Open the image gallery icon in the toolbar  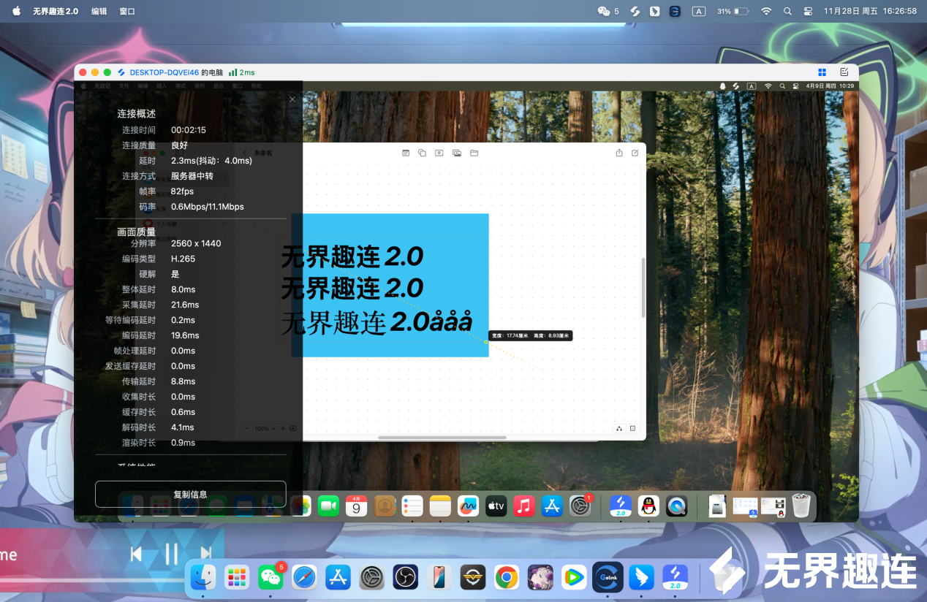click(457, 153)
